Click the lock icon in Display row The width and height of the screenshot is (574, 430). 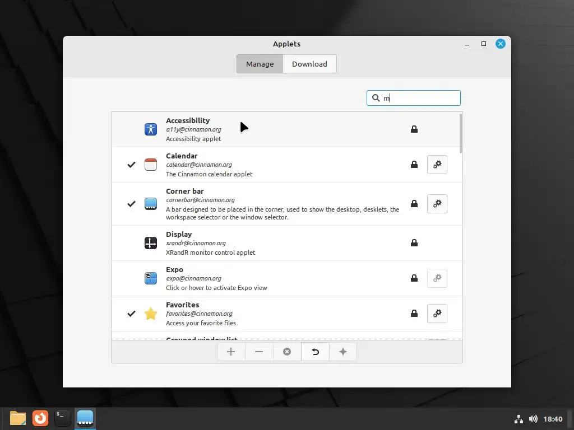[414, 243]
